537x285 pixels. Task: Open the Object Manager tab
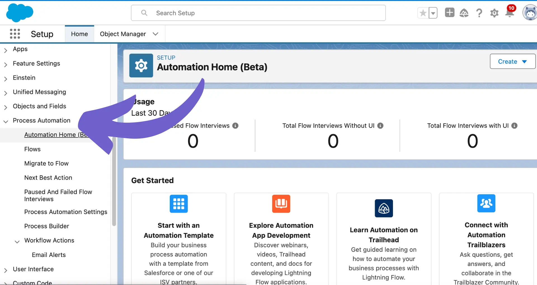pos(123,34)
